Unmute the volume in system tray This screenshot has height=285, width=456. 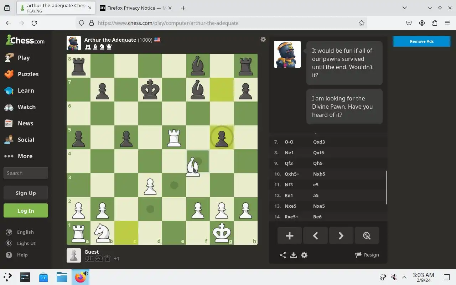[x=394, y=277]
